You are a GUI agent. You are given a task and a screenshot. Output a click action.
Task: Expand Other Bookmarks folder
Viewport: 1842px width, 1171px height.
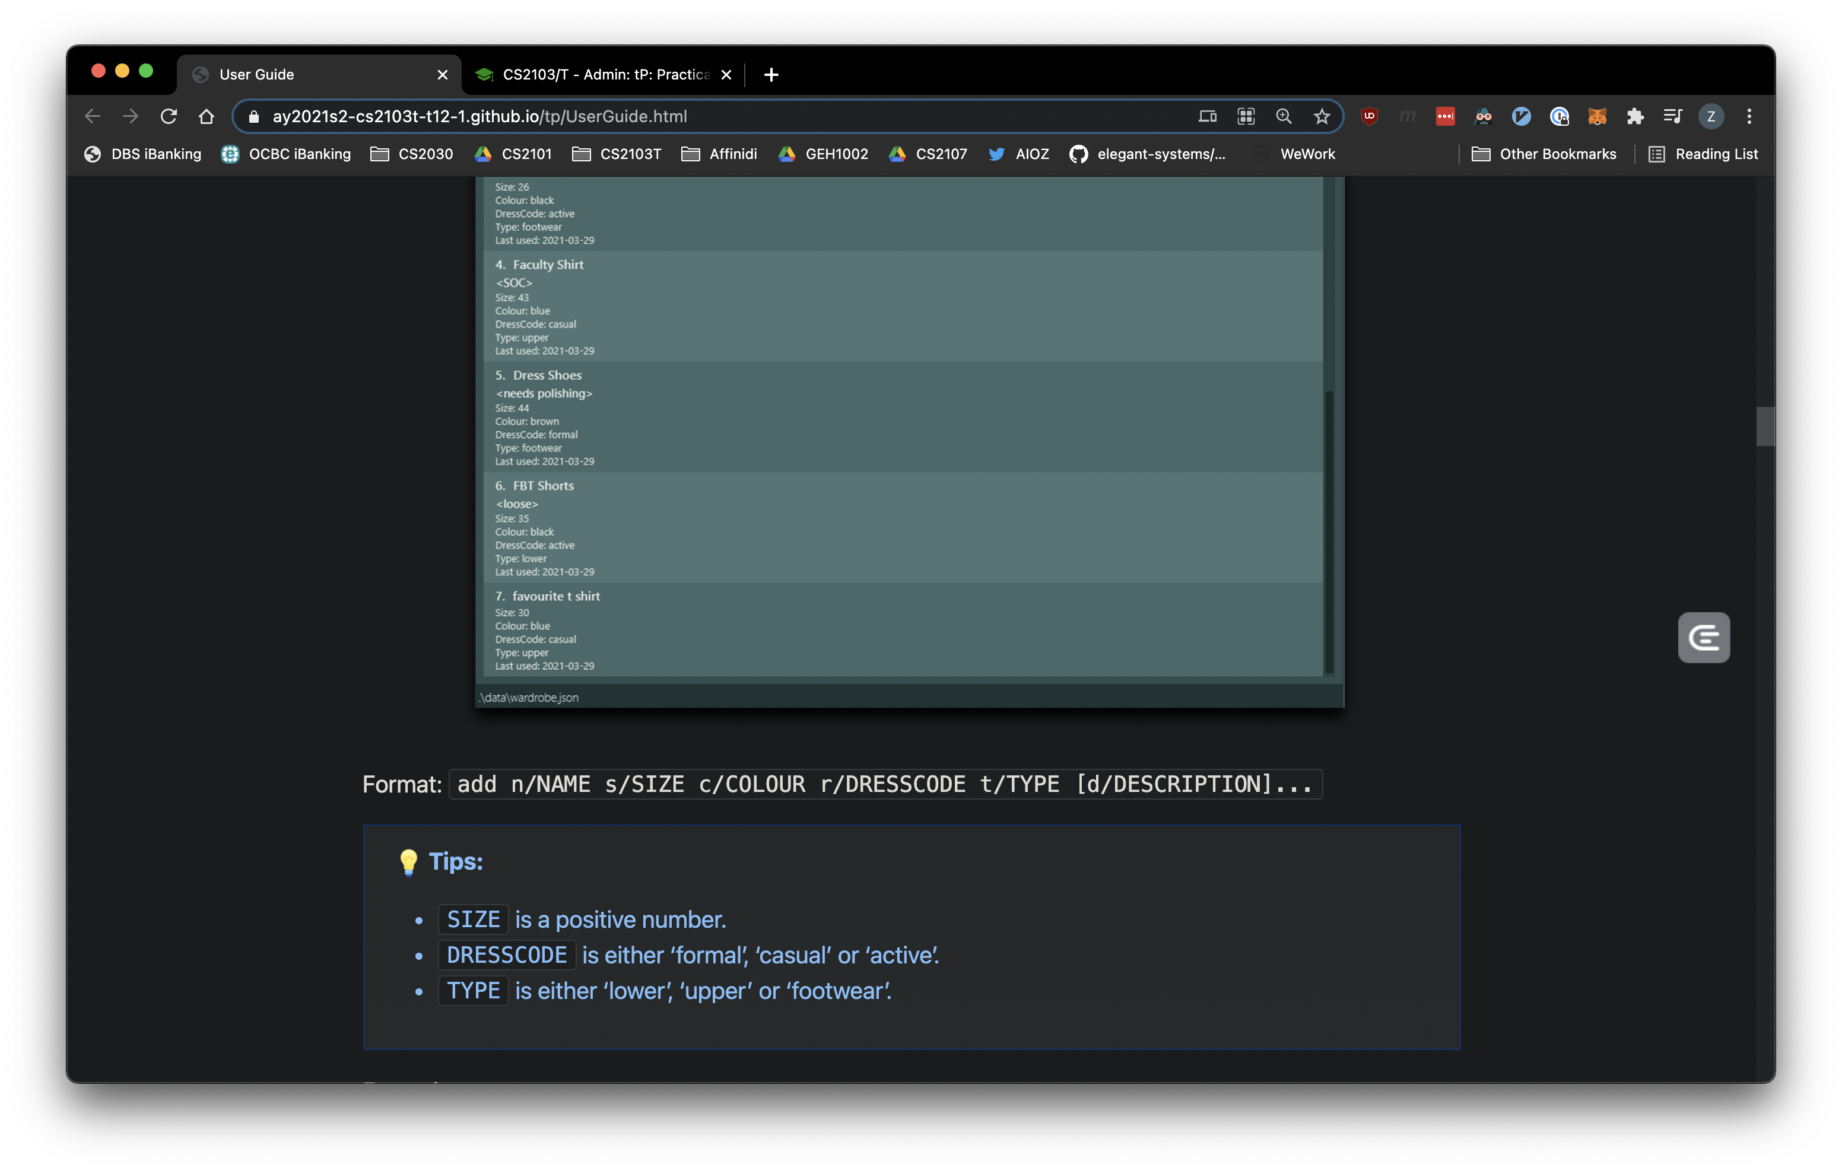[1545, 154]
